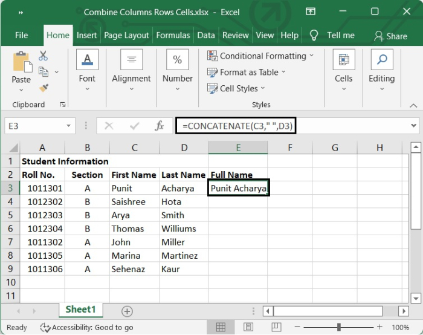Switch to the Page Layout tab

click(126, 35)
